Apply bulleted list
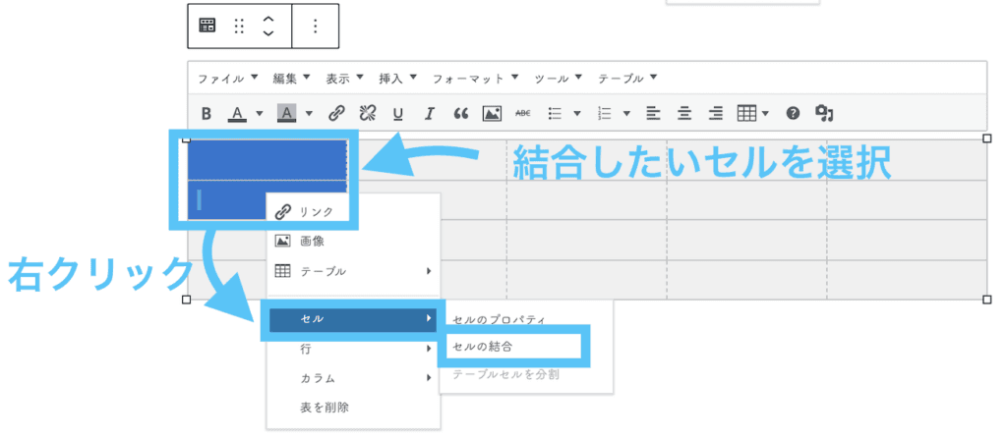Viewport: 1007px width, 439px height. (555, 114)
